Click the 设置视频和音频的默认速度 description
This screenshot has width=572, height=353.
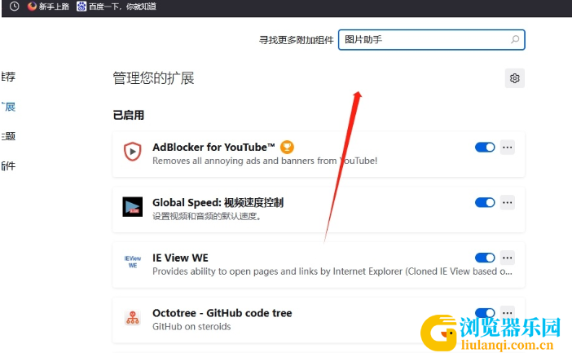207,216
